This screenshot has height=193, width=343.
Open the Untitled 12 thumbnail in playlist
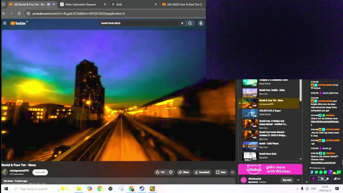click(250, 124)
